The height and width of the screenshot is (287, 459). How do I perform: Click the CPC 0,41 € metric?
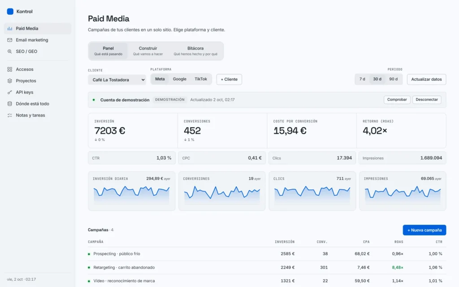point(222,158)
